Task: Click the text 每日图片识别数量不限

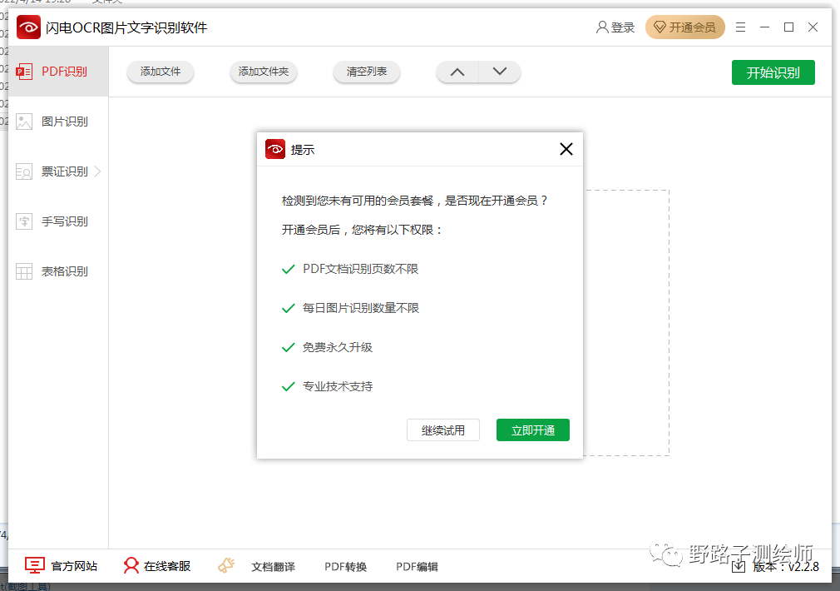Action: (x=361, y=308)
